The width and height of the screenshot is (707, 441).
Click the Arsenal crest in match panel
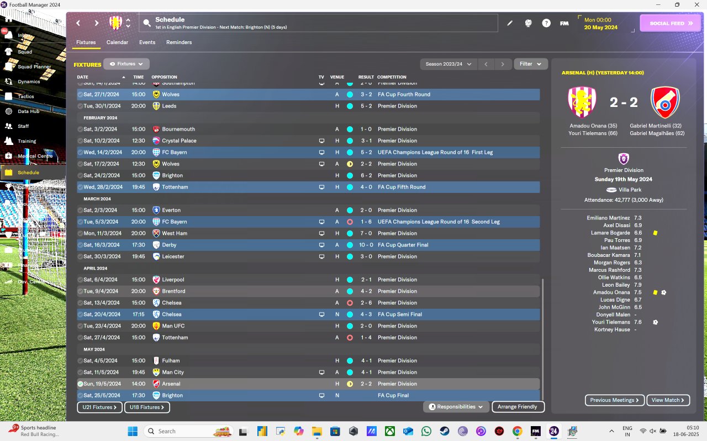(665, 103)
